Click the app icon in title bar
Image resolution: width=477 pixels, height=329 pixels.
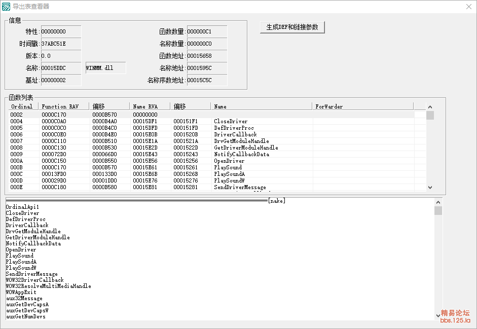click(6, 7)
